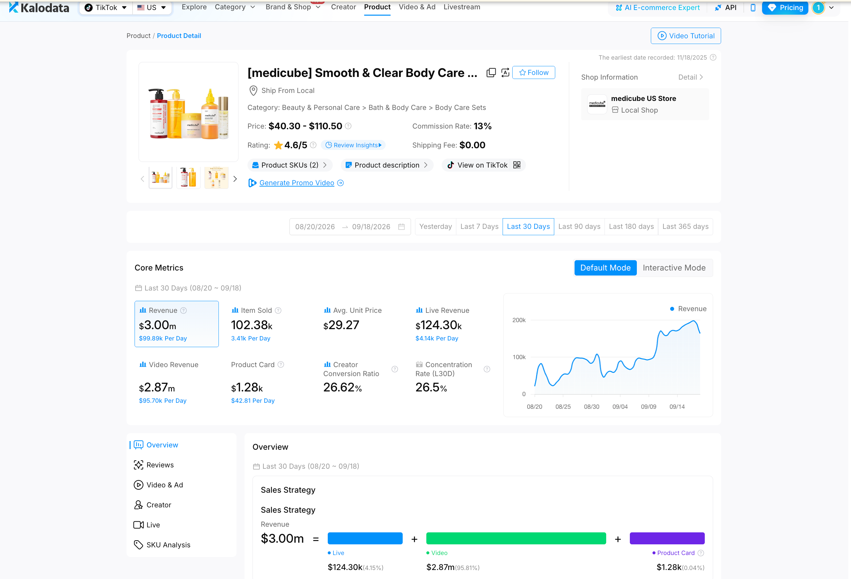Show previous product thumbnails arrow
Image resolution: width=851 pixels, height=579 pixels.
tap(143, 179)
